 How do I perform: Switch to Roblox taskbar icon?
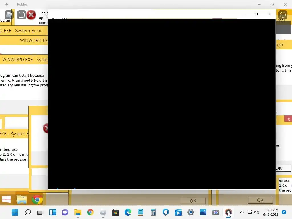[x=103, y=212]
